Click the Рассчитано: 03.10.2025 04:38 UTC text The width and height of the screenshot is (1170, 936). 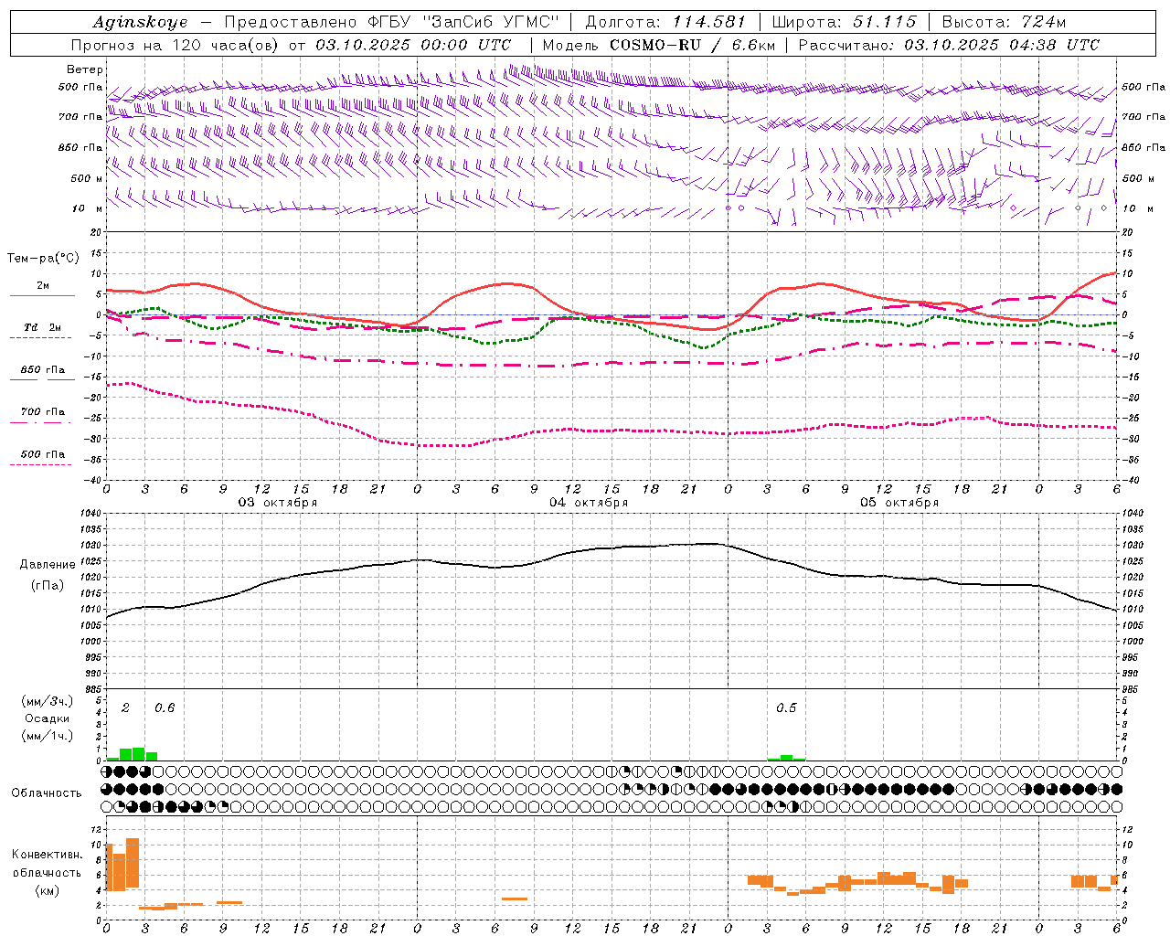(949, 45)
